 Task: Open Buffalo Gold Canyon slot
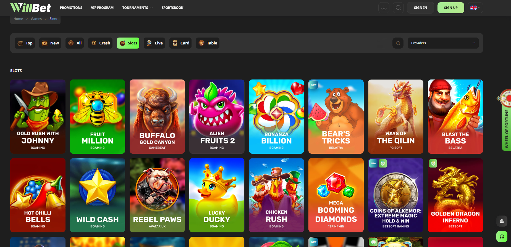(x=157, y=116)
